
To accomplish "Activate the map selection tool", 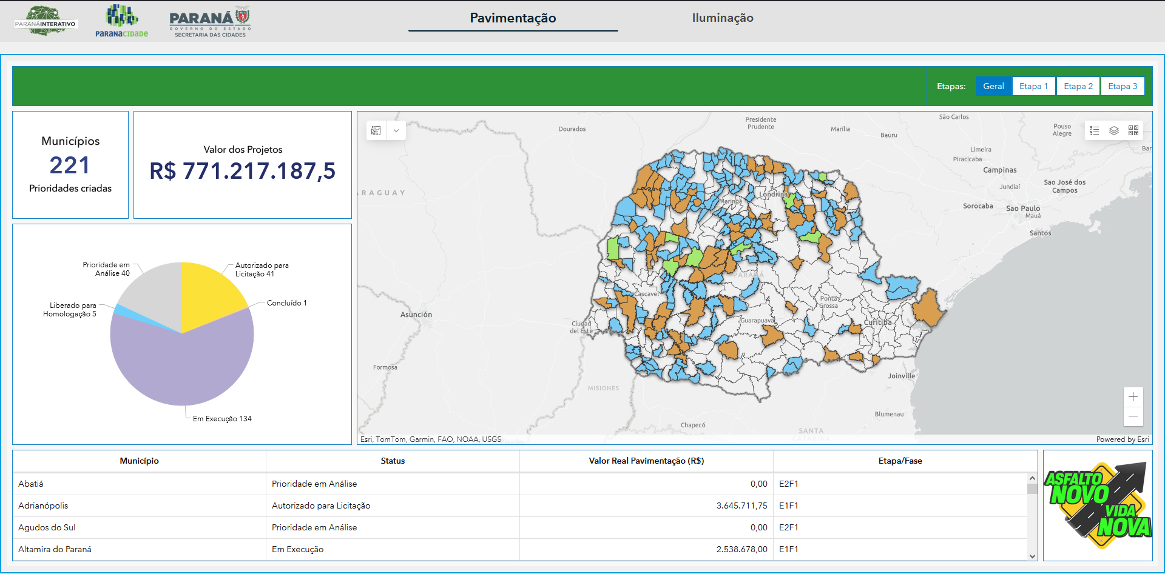I will coord(376,130).
